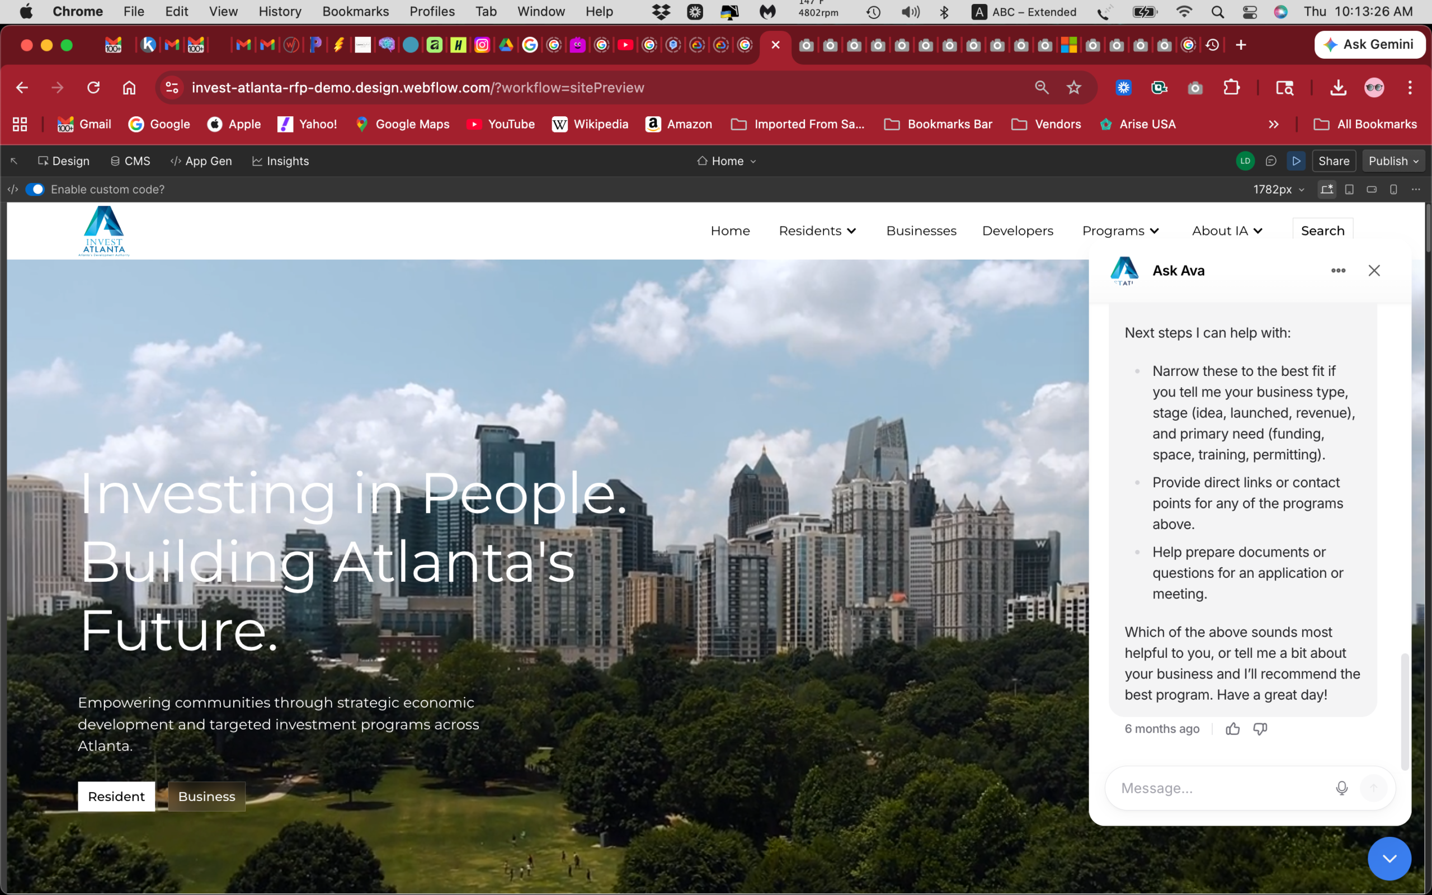
Task: Expand the About IA nav dropdown
Action: pos(1227,231)
